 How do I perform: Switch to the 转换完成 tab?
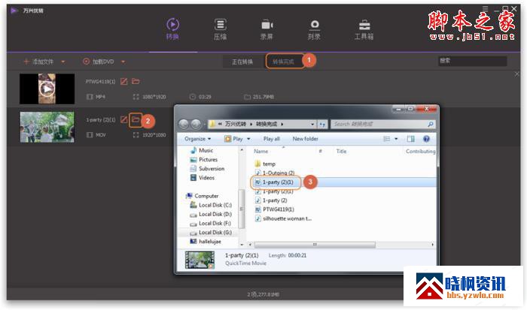click(x=283, y=62)
